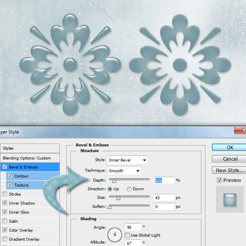Screen dimensions: 246x246
Task: Select Blending Options: Custom
Action: point(30,158)
